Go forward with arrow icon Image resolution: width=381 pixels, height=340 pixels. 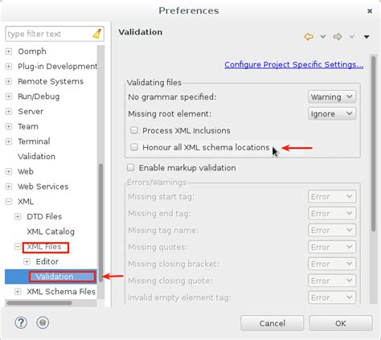[338, 36]
